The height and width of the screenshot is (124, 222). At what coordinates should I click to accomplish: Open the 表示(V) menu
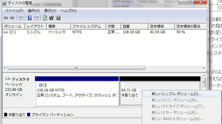[x=50, y=11]
